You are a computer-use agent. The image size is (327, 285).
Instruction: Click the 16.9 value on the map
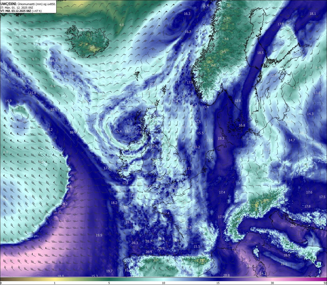click(73, 132)
